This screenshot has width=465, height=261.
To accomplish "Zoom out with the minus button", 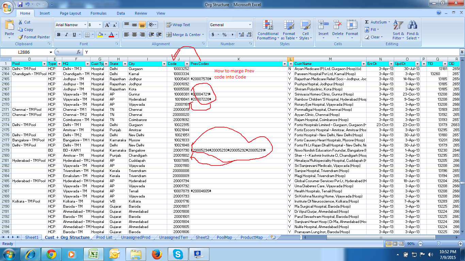I will 420,244.
